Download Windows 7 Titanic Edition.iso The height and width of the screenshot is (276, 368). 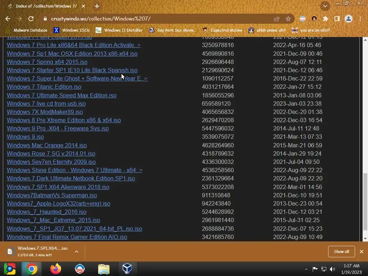[x=44, y=87]
